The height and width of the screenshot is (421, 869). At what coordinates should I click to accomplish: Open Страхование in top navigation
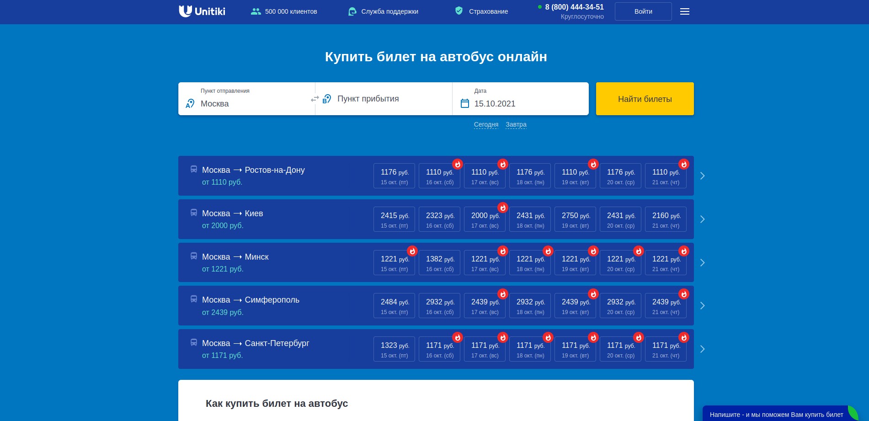tap(488, 11)
